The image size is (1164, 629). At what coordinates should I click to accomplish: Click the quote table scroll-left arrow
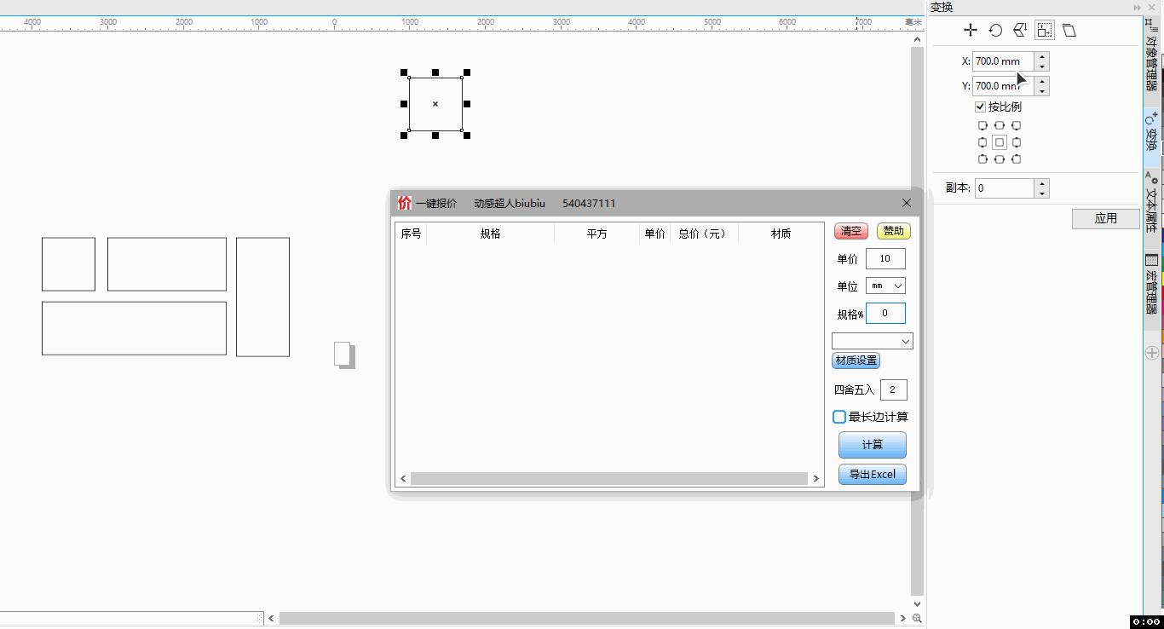[x=404, y=479]
